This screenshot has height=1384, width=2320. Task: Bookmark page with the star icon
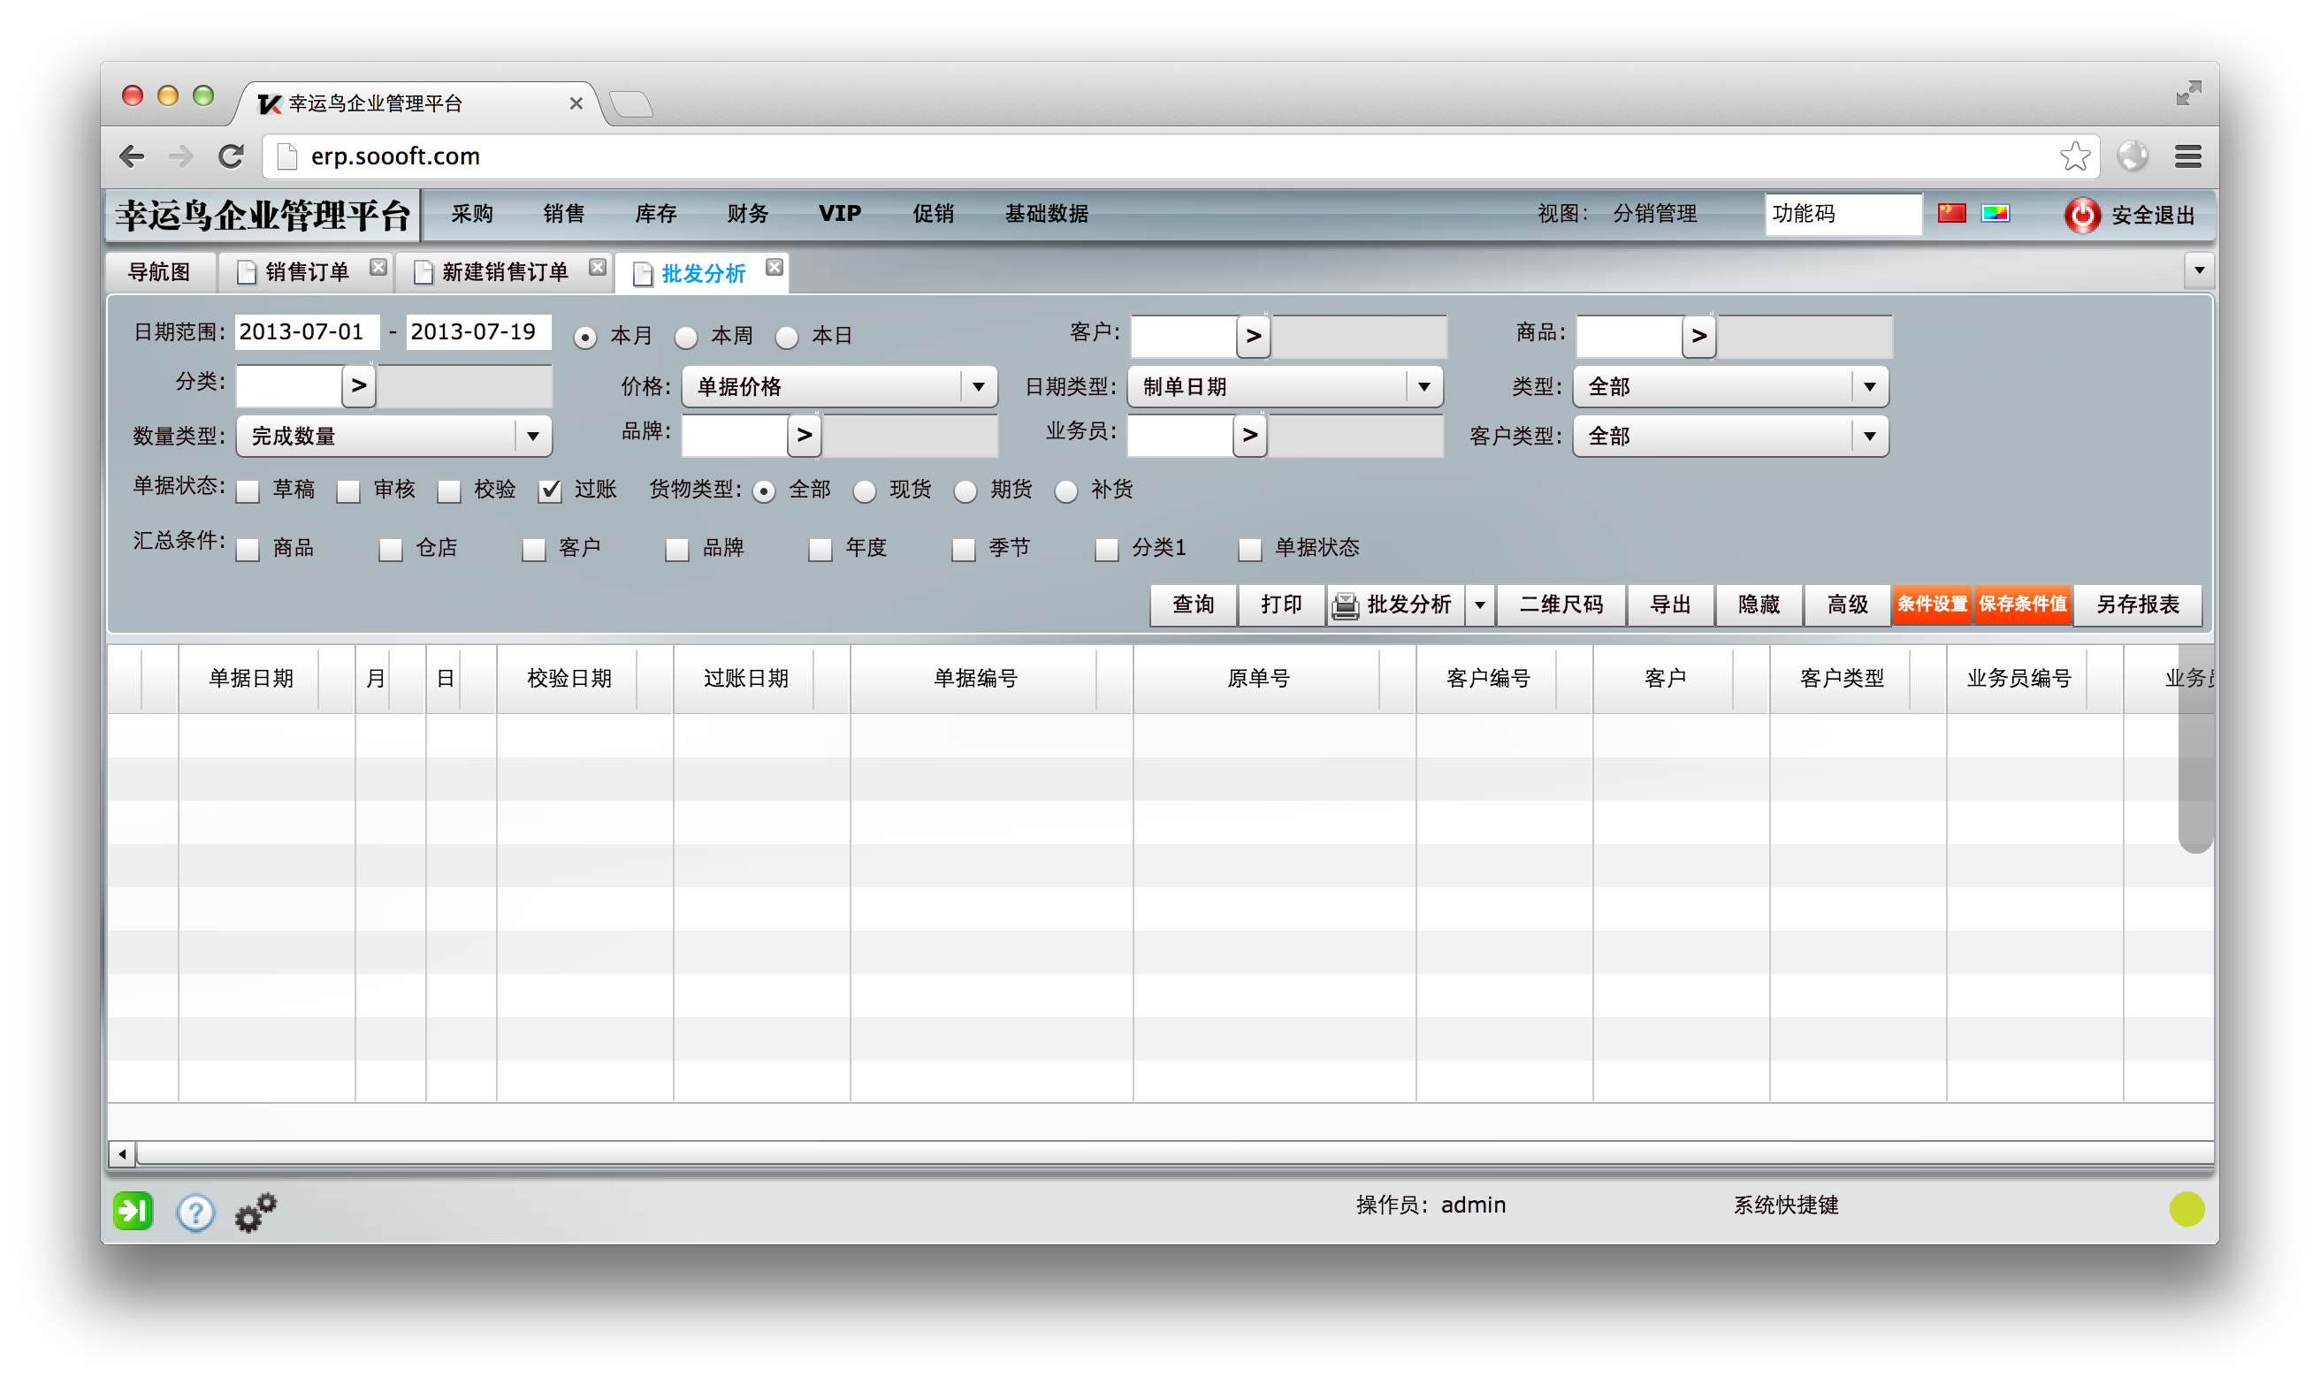click(2073, 156)
